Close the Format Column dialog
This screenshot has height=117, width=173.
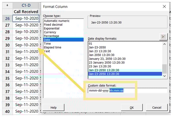coord(164,6)
